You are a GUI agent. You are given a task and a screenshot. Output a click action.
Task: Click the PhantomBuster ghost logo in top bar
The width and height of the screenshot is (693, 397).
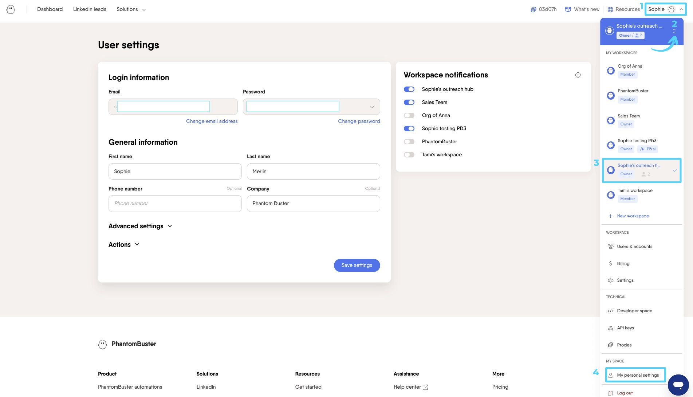(11, 9)
